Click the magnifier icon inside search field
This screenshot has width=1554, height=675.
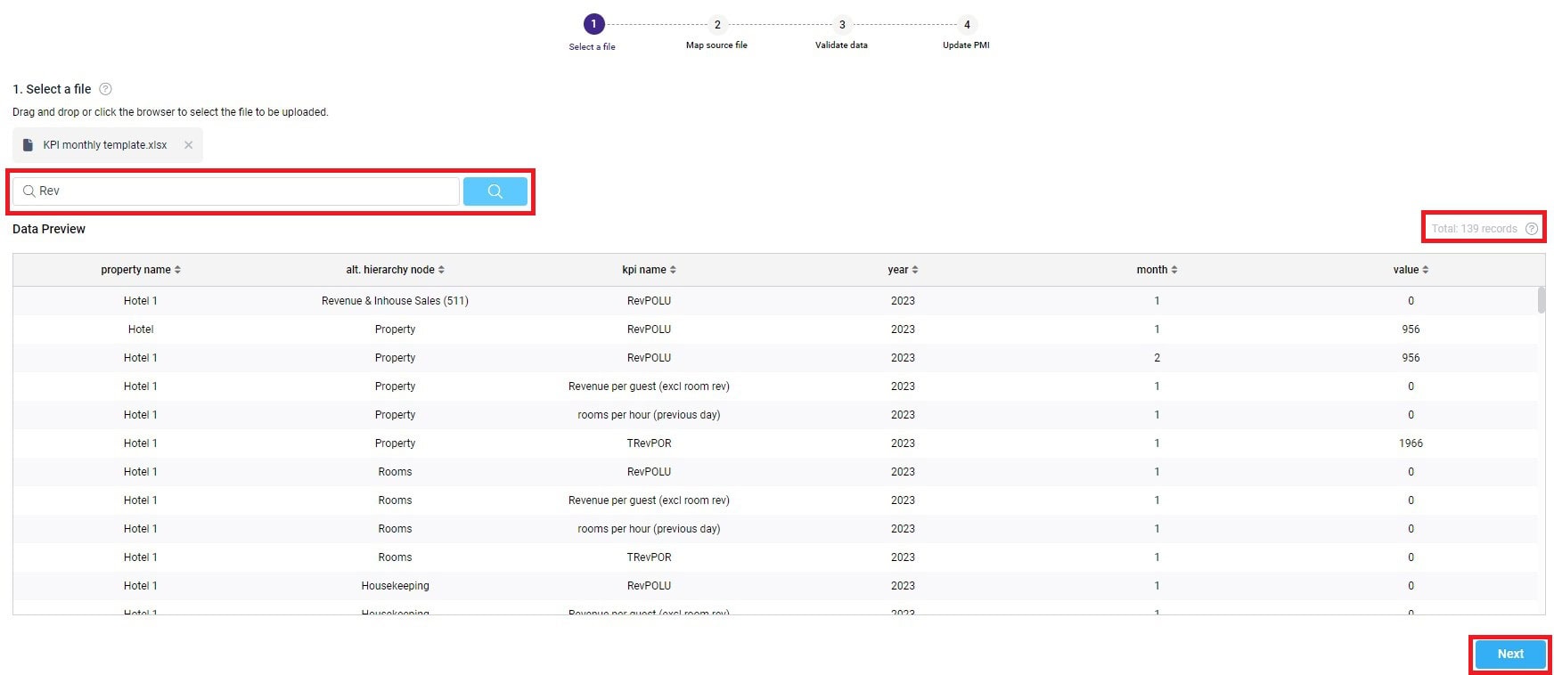click(29, 191)
